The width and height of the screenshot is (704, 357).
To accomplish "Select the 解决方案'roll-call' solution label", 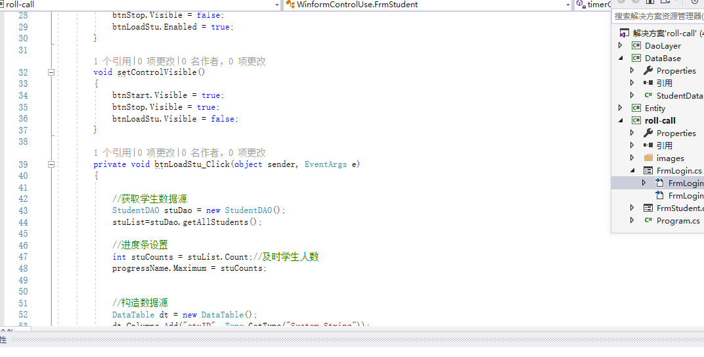I will click(665, 34).
